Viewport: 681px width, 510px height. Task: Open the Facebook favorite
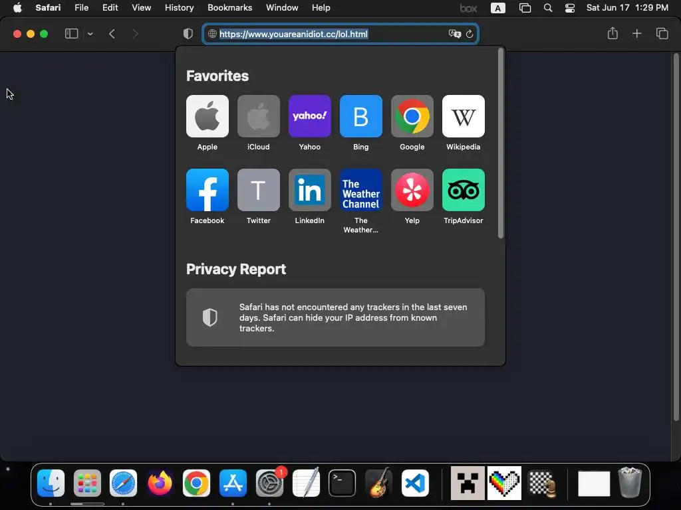coord(207,190)
